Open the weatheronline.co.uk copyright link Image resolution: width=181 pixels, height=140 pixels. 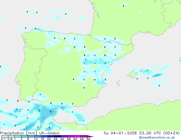(x=157, y=137)
